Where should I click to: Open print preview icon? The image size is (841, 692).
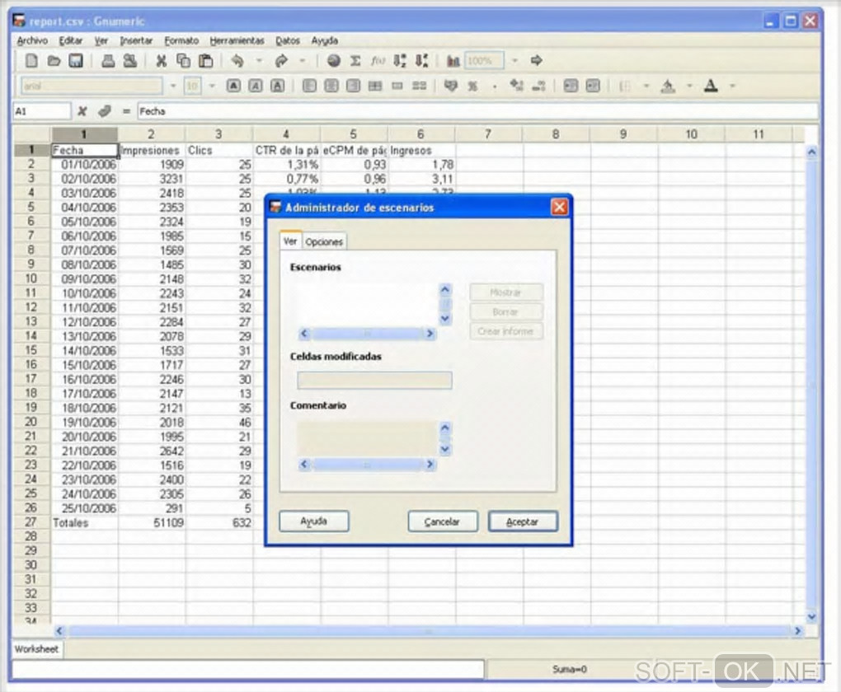point(129,61)
